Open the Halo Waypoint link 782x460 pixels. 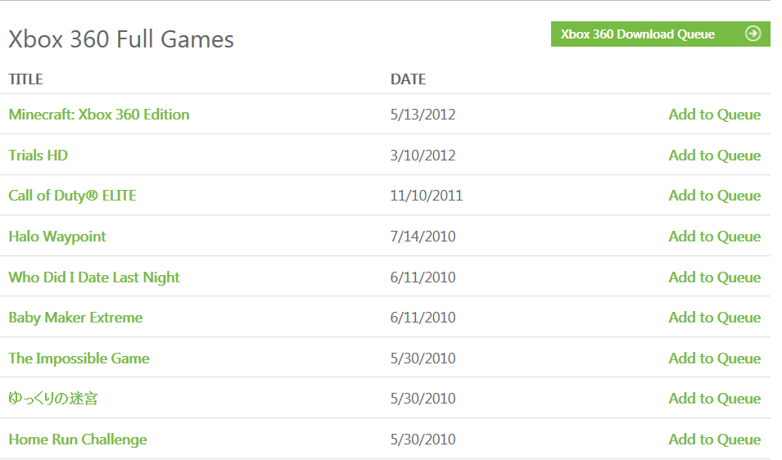click(57, 237)
